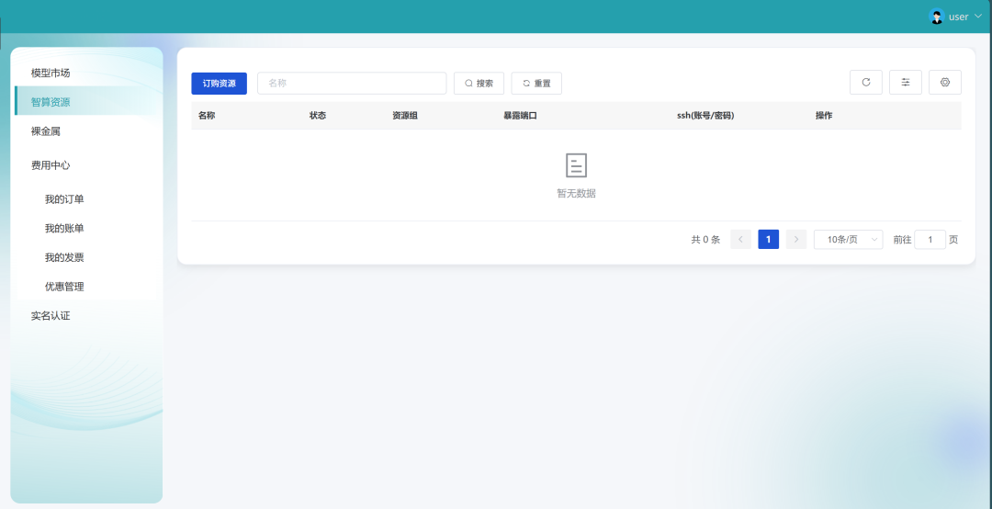Open 优惠管理 submenu item
The height and width of the screenshot is (509, 992).
[64, 287]
